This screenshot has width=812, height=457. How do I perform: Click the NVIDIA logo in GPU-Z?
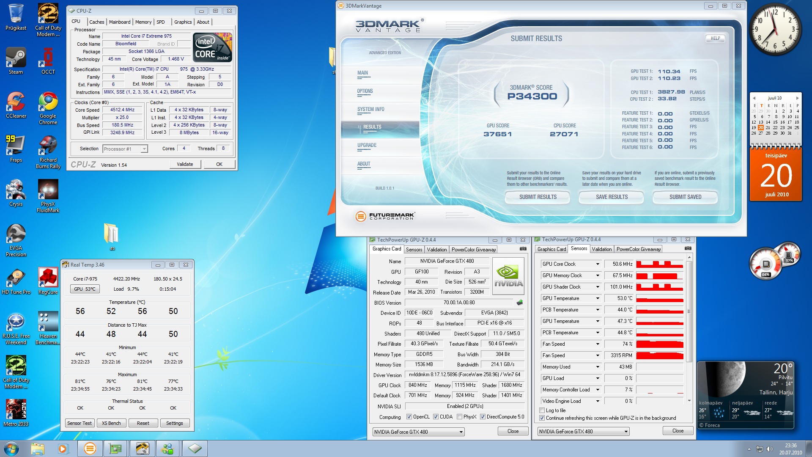[x=508, y=276]
